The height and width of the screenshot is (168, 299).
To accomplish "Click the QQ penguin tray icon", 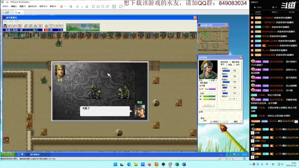I will tap(254, 164).
